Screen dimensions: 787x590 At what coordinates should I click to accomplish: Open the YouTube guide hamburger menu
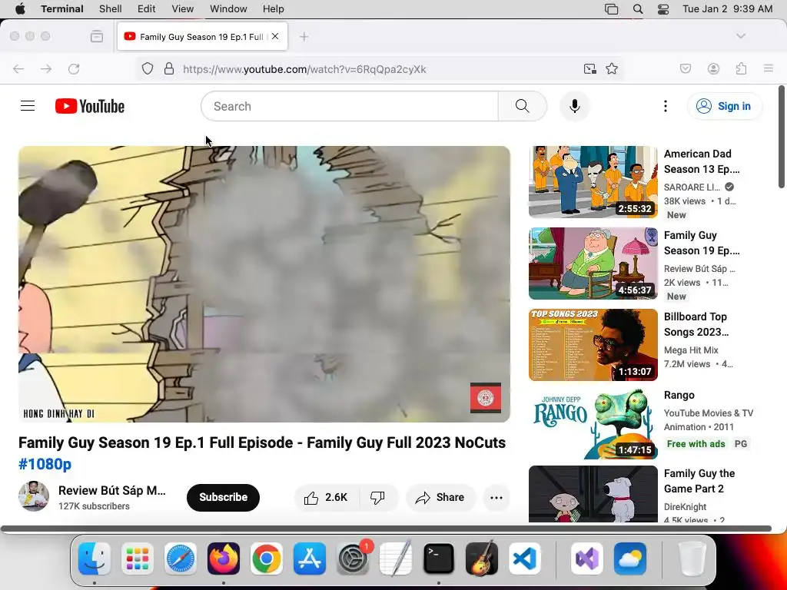pos(28,106)
